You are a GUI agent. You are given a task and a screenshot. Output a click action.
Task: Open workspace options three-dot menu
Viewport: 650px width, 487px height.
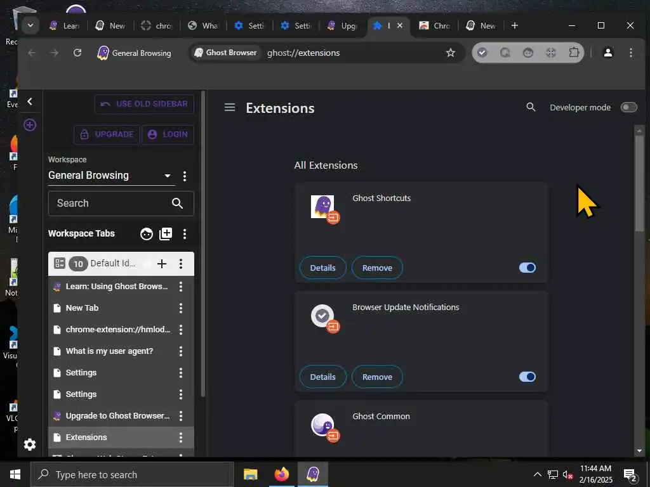click(x=185, y=176)
